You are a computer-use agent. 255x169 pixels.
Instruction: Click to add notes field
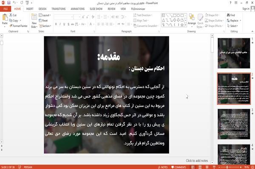pyautogui.click(x=197, y=161)
